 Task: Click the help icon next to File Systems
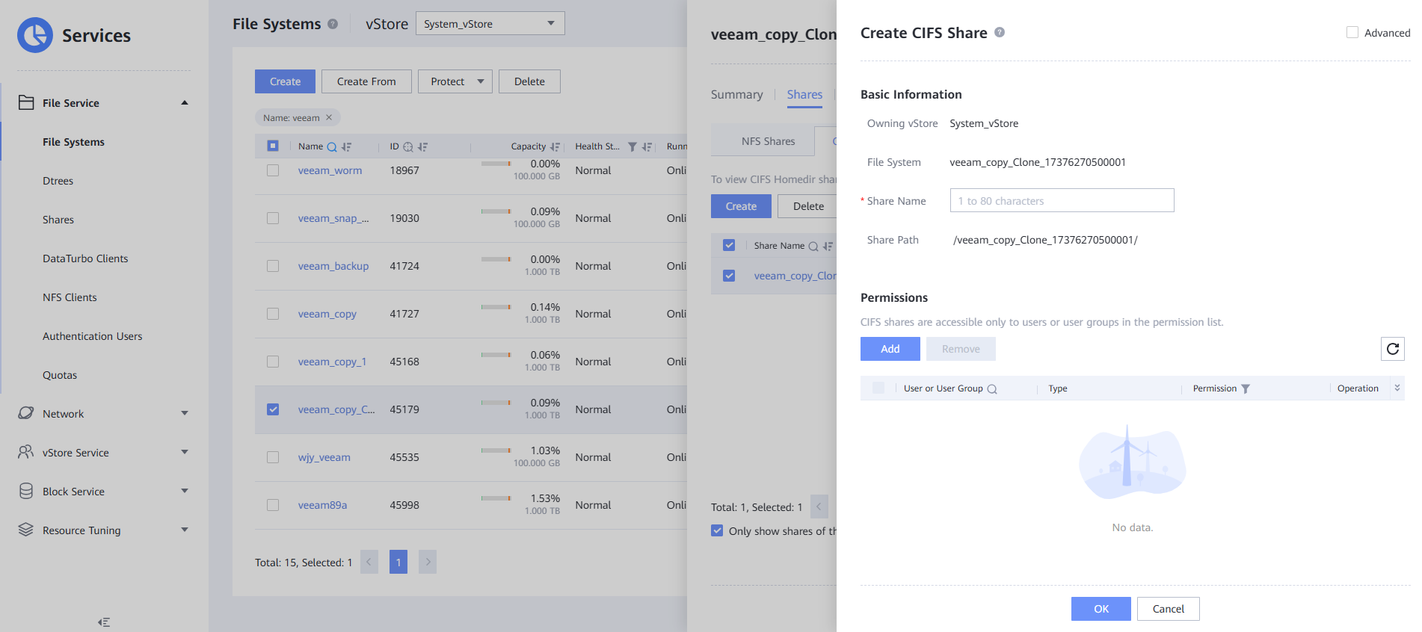[x=333, y=24]
